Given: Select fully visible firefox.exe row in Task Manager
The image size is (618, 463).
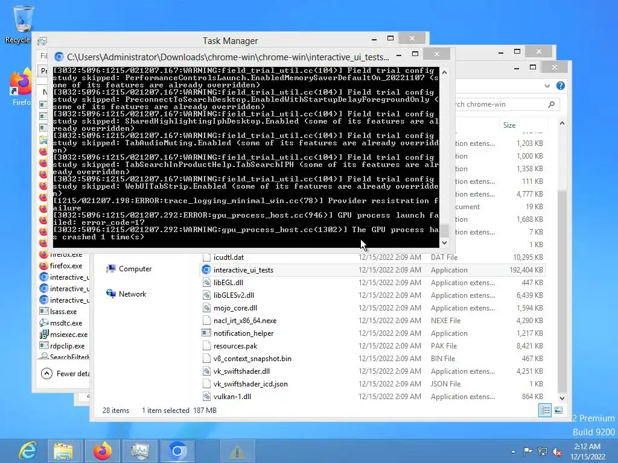Looking at the screenshot, I should [64, 266].
